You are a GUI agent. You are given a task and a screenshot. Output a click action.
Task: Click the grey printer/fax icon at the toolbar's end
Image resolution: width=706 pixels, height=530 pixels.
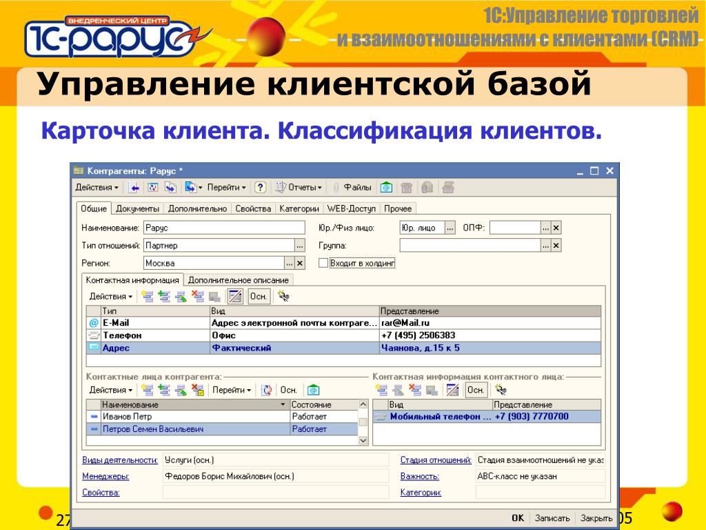[x=448, y=188]
